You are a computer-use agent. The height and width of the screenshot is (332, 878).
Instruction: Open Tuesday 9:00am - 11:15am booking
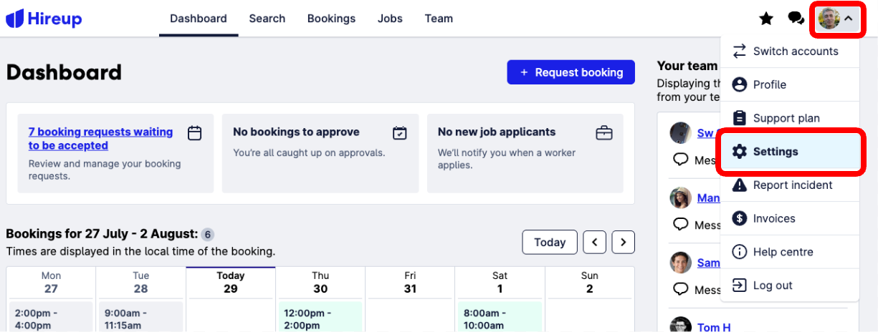(141, 317)
